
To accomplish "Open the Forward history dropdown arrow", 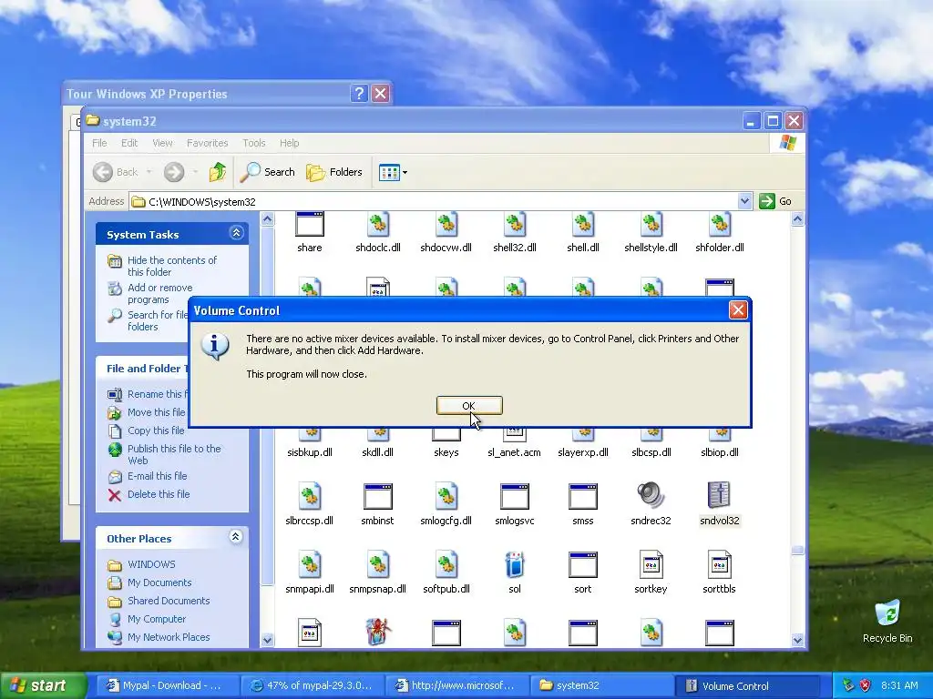I will click(195, 172).
